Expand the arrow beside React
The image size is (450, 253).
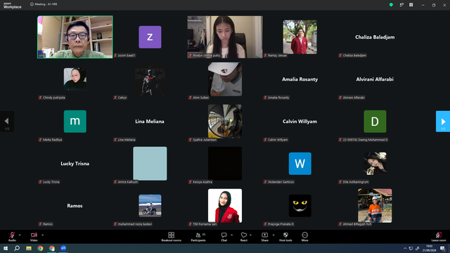tap(250, 235)
